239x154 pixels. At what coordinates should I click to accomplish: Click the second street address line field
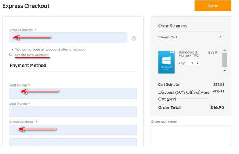pos(73,142)
